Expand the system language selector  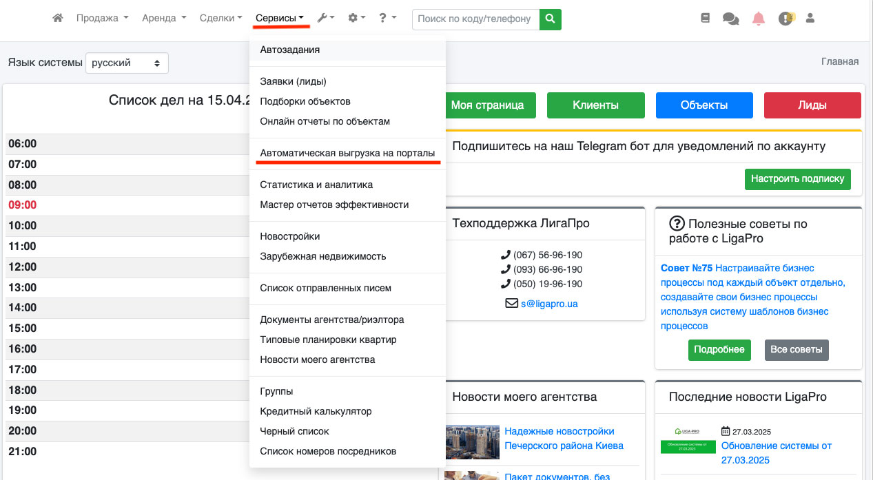[x=127, y=63]
